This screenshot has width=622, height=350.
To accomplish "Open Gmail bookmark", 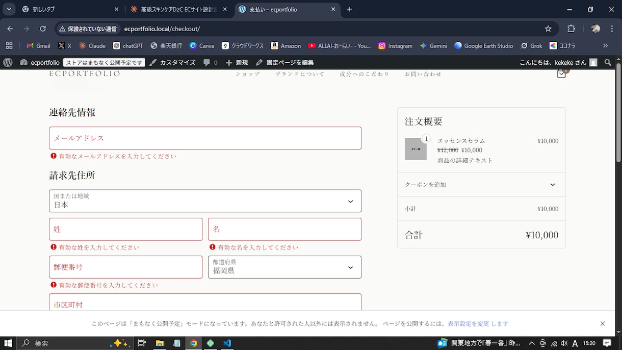I will tap(38, 45).
